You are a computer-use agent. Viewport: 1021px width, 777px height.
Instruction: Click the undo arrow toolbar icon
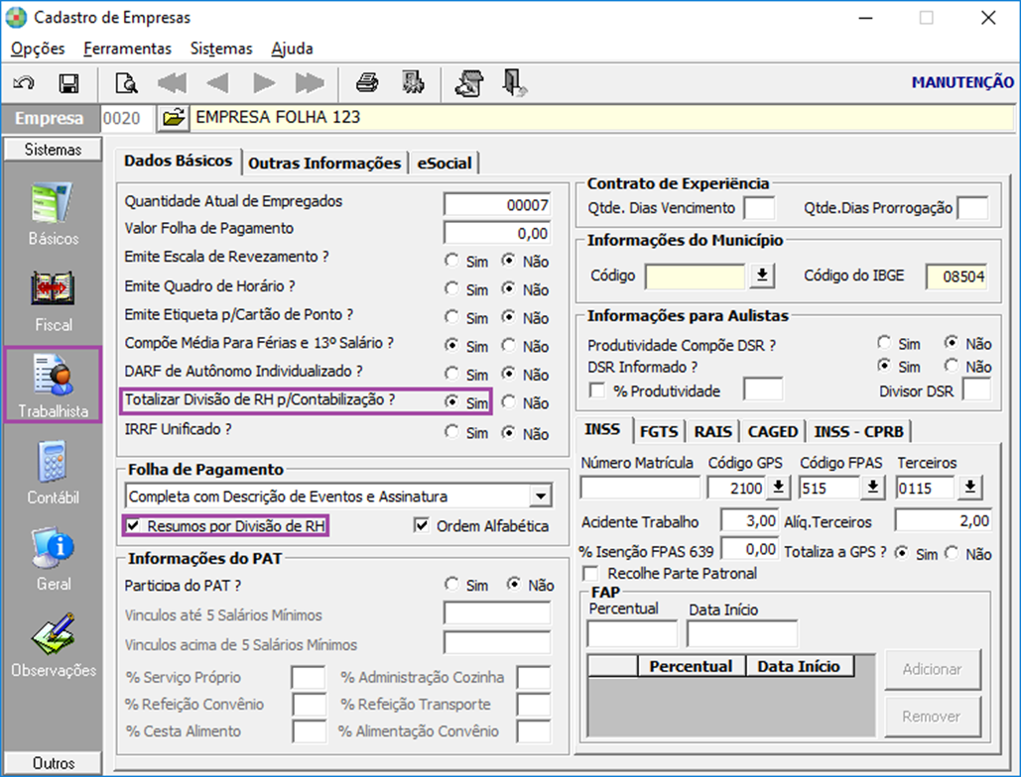pos(24,83)
